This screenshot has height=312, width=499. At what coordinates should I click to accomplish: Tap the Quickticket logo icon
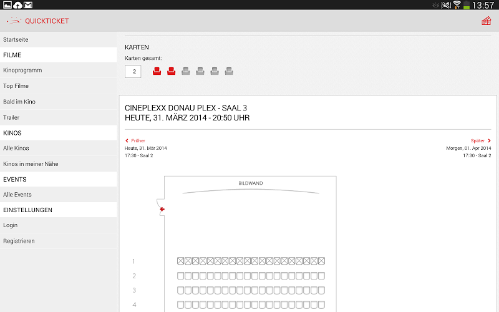14,21
